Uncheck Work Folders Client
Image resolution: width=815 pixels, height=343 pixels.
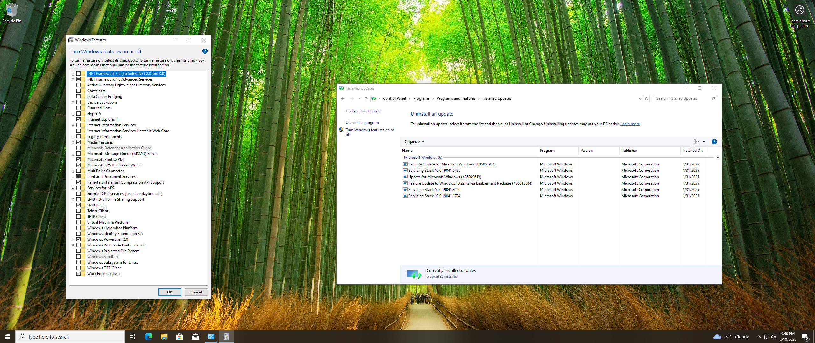tap(78, 274)
